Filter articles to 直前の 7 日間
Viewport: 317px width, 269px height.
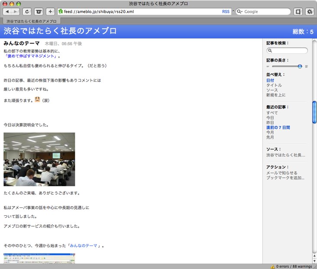click(278, 127)
